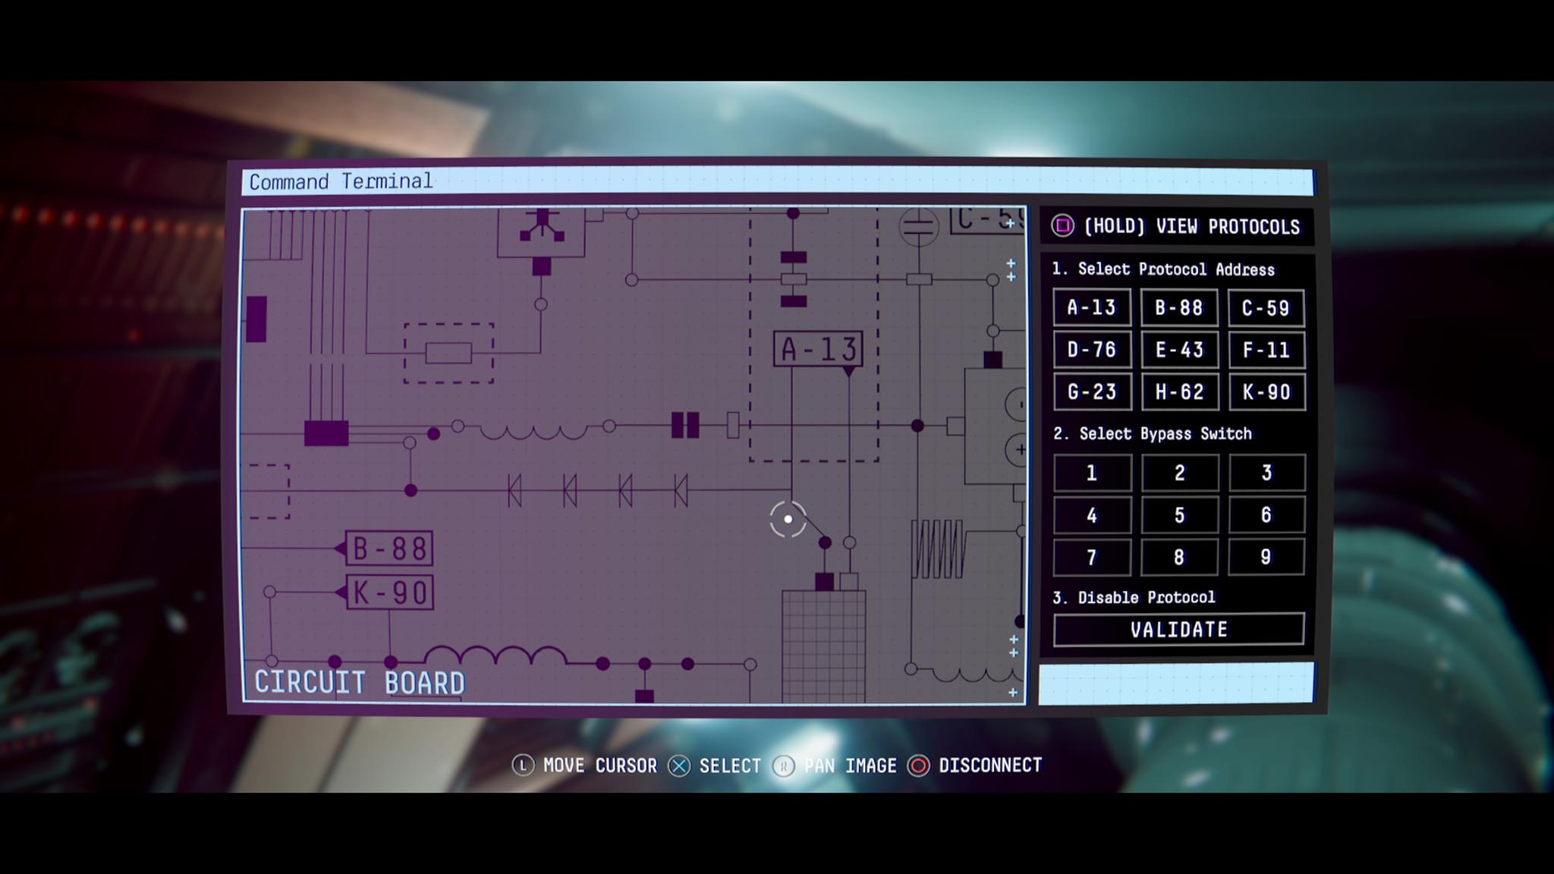
Task: Select bypass switch 1
Action: point(1091,473)
